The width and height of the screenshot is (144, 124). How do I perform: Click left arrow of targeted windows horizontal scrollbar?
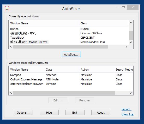[x=11, y=93]
